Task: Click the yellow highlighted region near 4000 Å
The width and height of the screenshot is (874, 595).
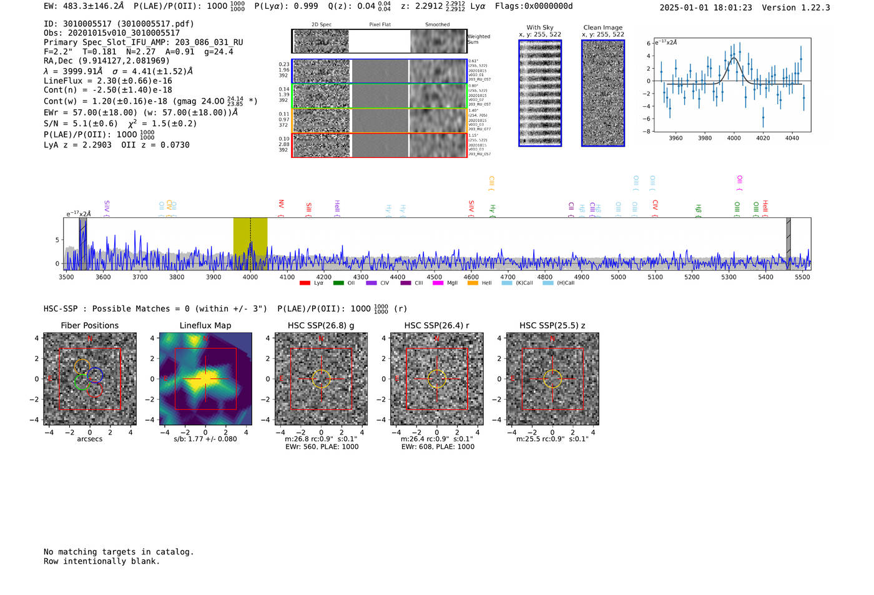Action: [x=250, y=243]
